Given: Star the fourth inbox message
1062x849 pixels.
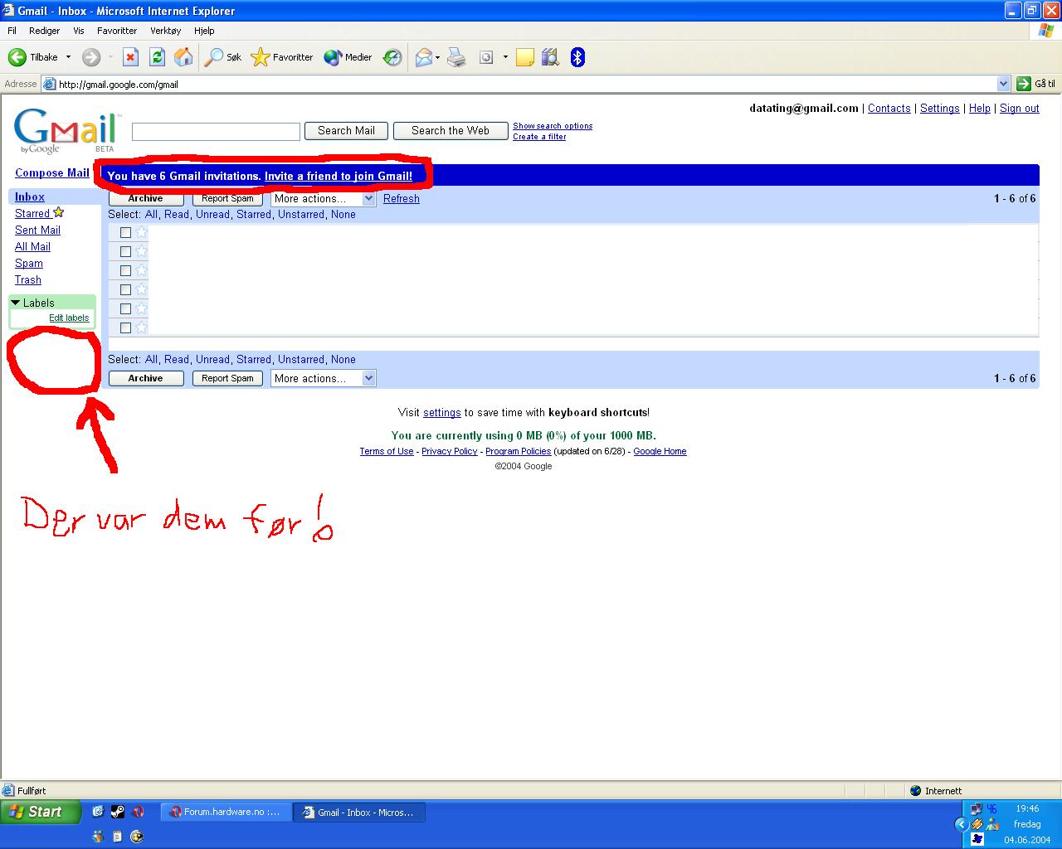Looking at the screenshot, I should coord(141,289).
